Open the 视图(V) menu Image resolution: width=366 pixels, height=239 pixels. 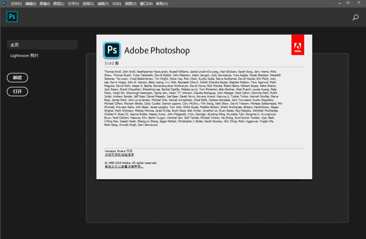click(x=130, y=4)
